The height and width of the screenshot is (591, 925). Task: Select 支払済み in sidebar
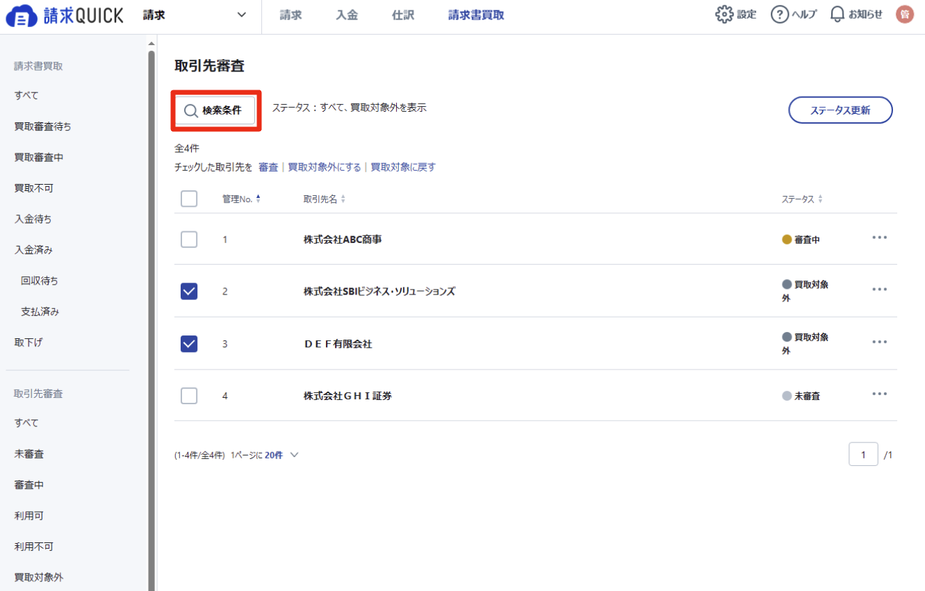[40, 312]
